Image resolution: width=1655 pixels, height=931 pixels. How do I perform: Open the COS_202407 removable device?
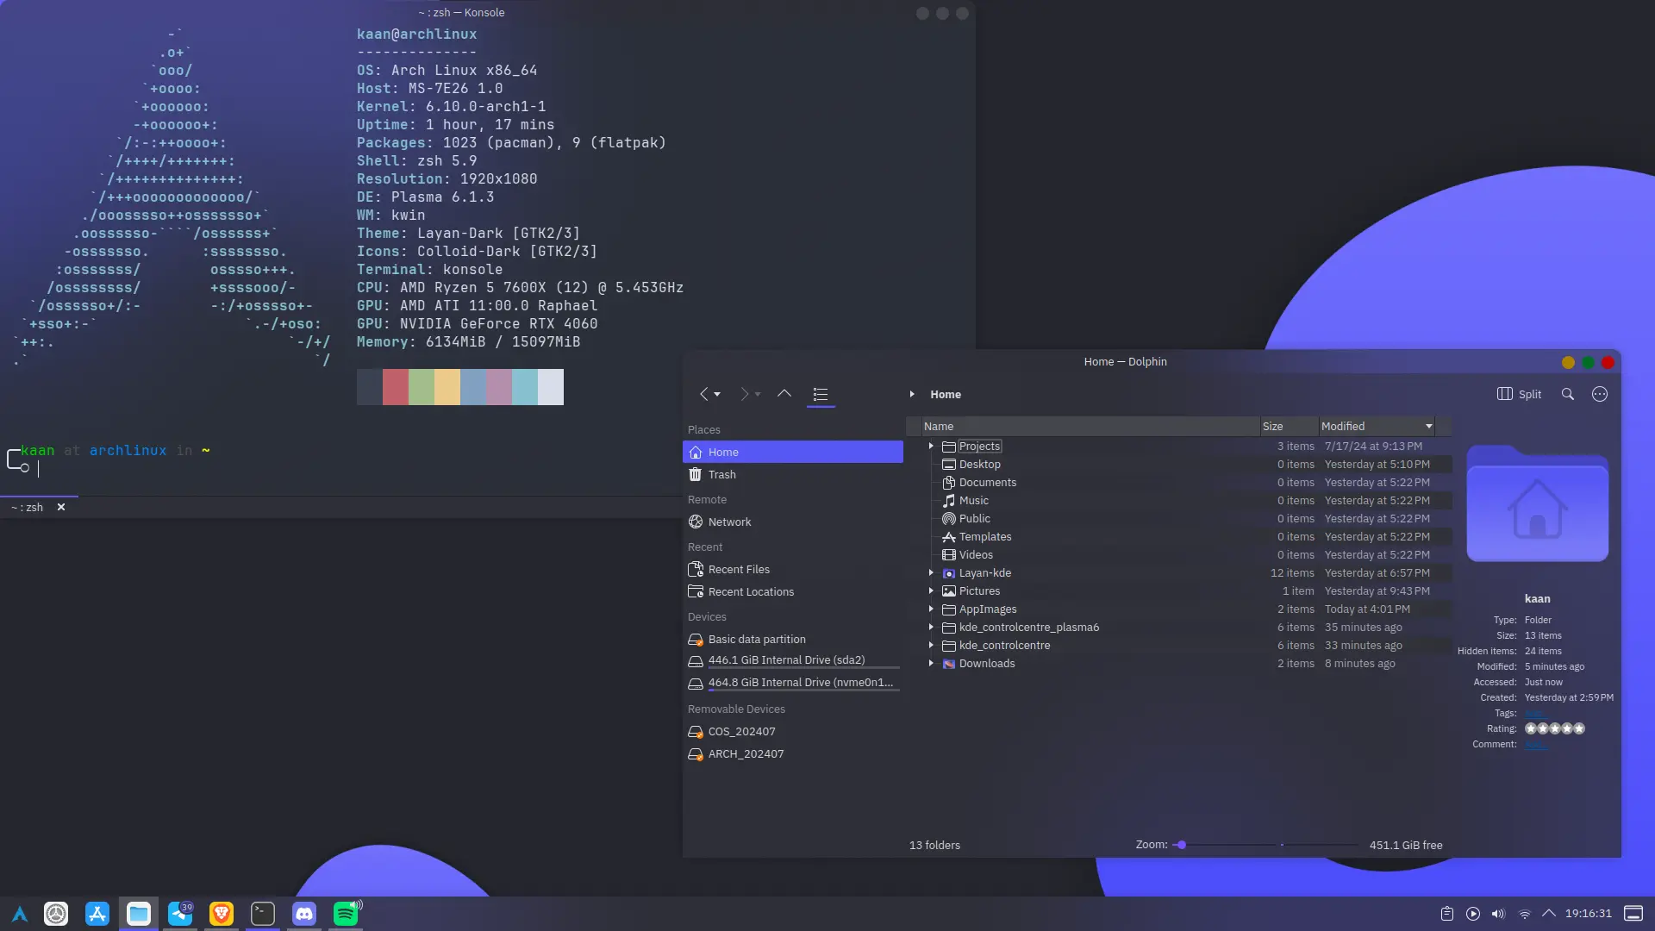point(793,731)
